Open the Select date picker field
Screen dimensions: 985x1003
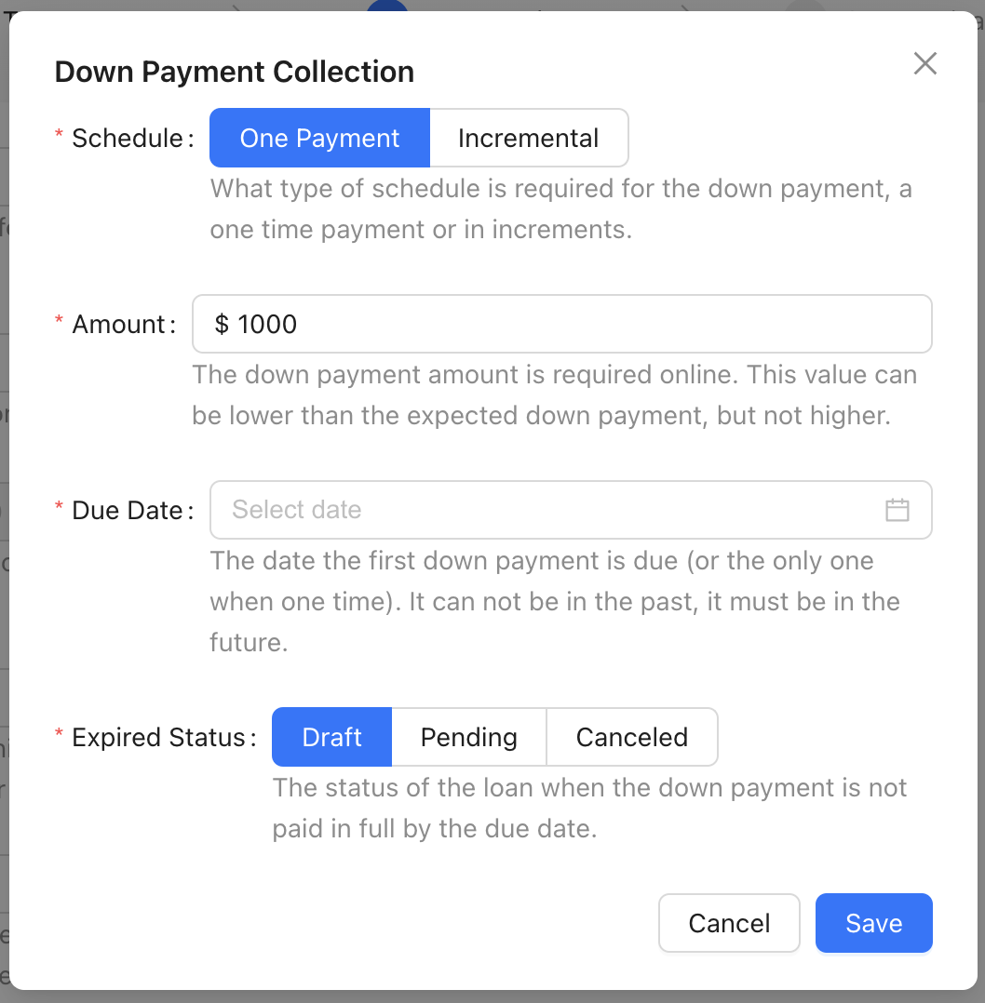pos(571,510)
